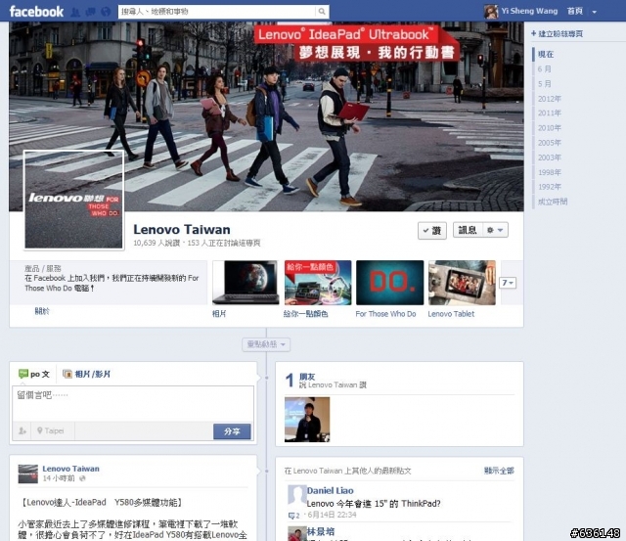Open friend's photo in likes box

coord(307,420)
